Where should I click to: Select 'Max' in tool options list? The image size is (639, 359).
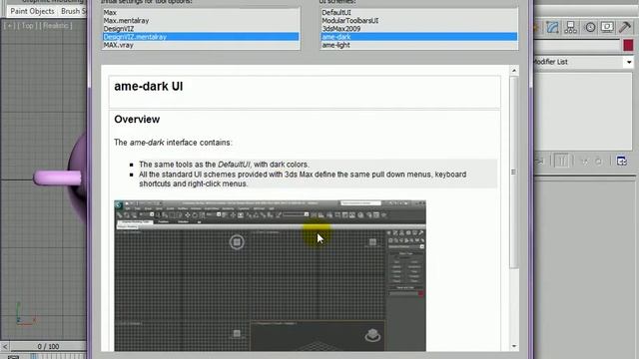[x=200, y=13]
